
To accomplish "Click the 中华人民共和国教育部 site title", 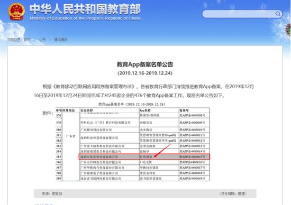I will coord(85,9).
